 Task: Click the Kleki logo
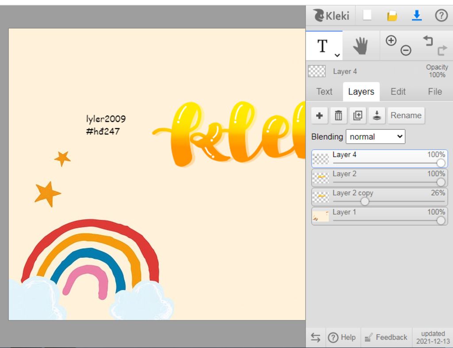331,15
